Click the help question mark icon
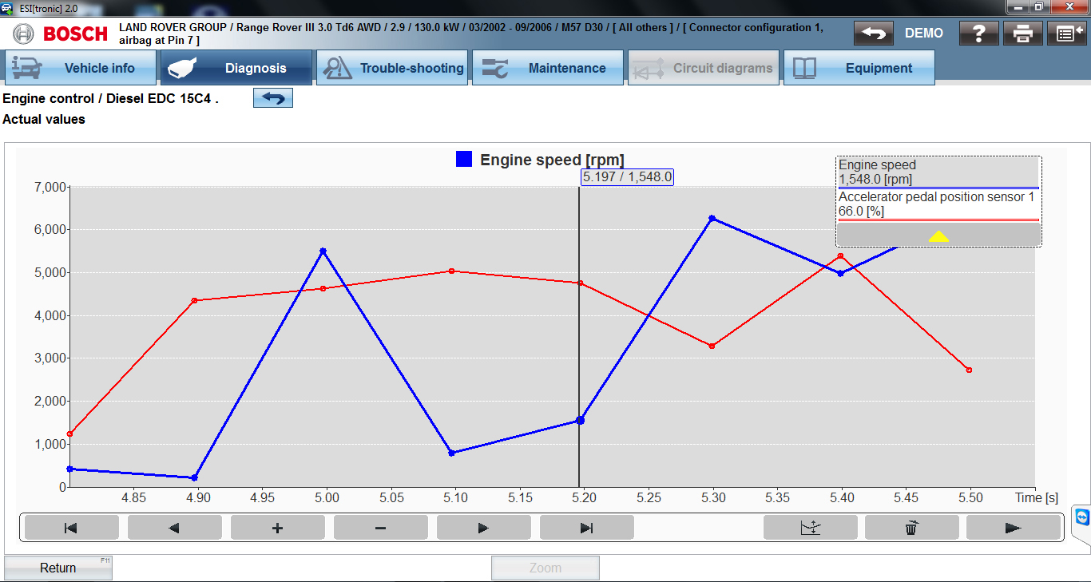The width and height of the screenshot is (1091, 582). tap(978, 34)
